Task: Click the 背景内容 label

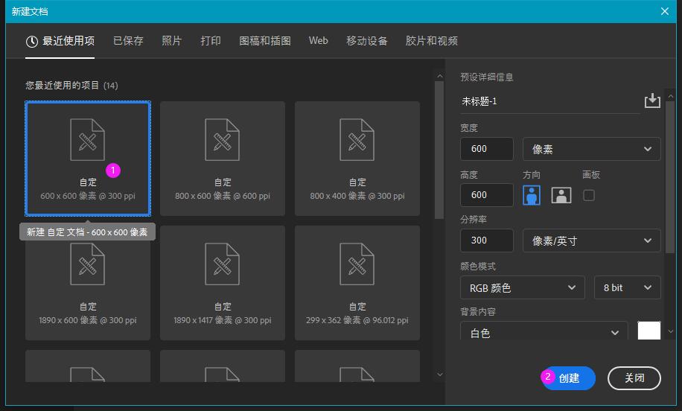Action: [x=478, y=312]
